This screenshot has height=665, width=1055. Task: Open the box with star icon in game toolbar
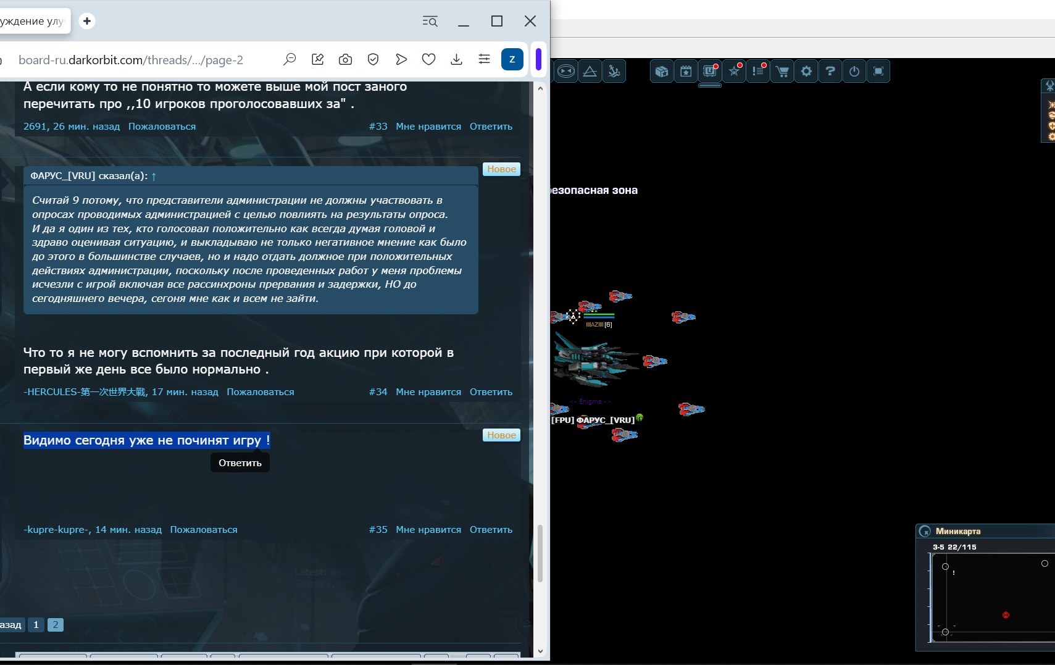click(x=662, y=72)
